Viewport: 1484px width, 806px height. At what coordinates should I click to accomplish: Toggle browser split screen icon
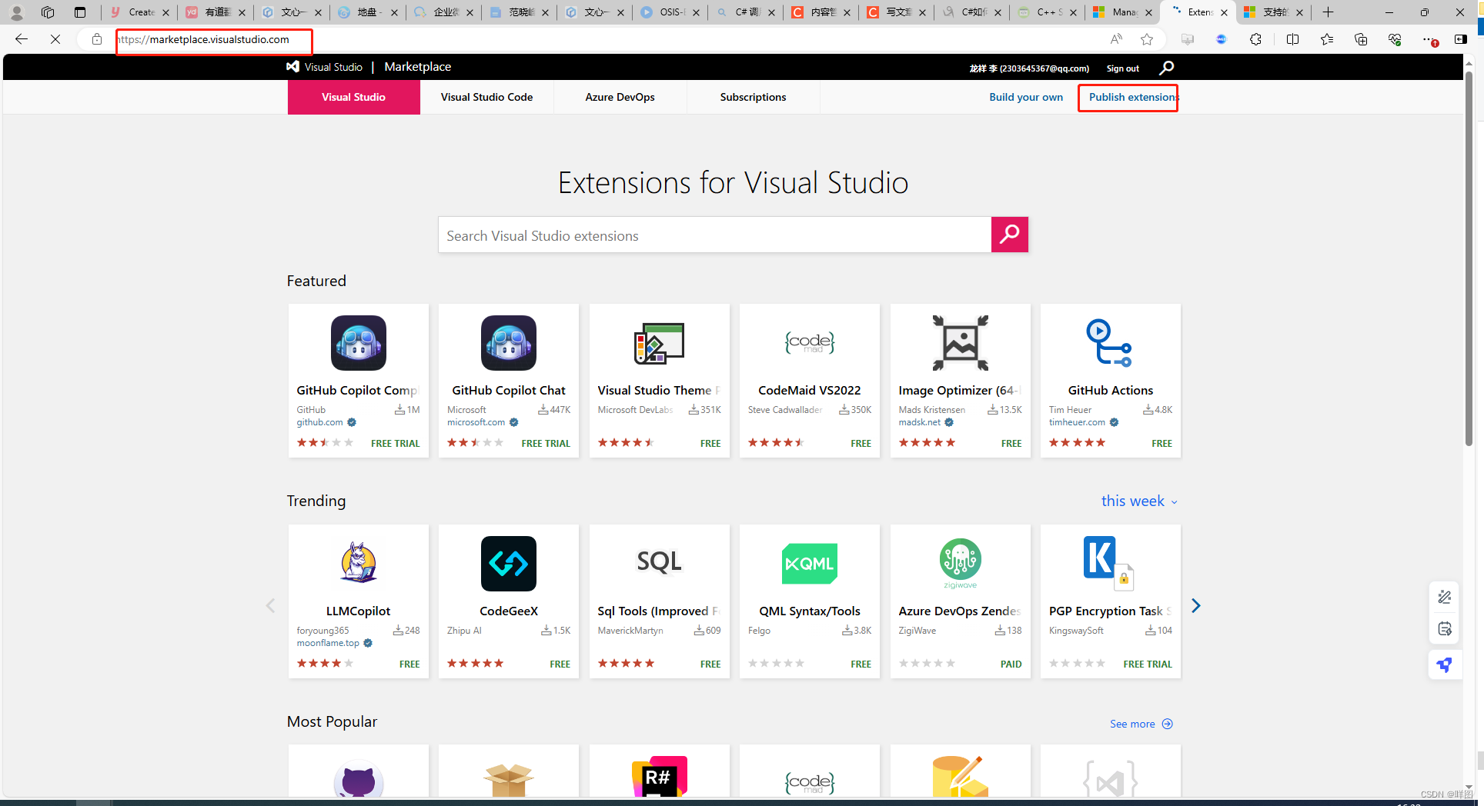tap(1292, 39)
